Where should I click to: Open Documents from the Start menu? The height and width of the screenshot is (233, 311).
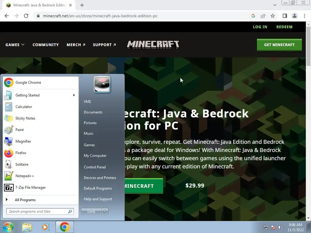coord(93,112)
